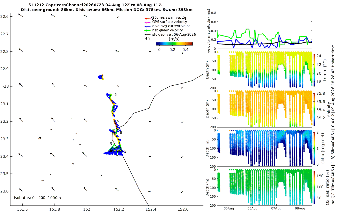Click waypoint label '9' on the glider track
Screen dimensions: 339x212
click(x=111, y=144)
